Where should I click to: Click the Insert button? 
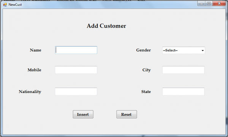point(83,114)
